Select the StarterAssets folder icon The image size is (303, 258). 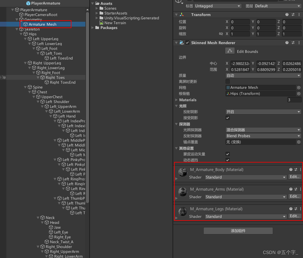pos(101,13)
